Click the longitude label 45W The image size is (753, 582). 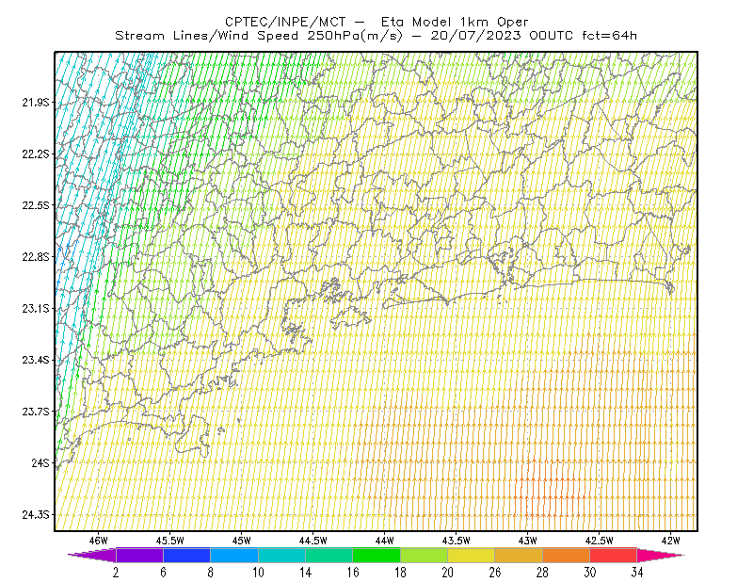click(x=242, y=541)
